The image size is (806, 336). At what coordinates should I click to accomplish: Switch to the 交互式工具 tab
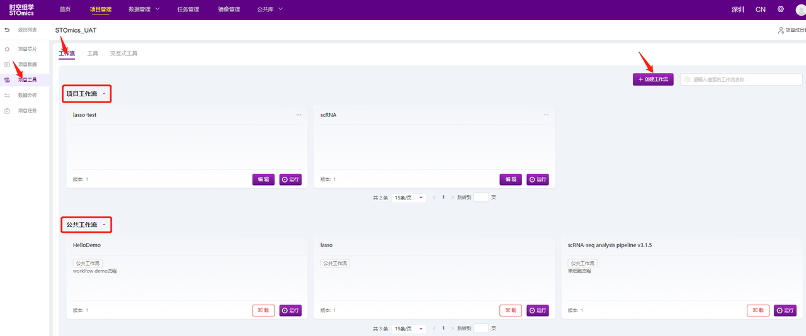tap(123, 53)
